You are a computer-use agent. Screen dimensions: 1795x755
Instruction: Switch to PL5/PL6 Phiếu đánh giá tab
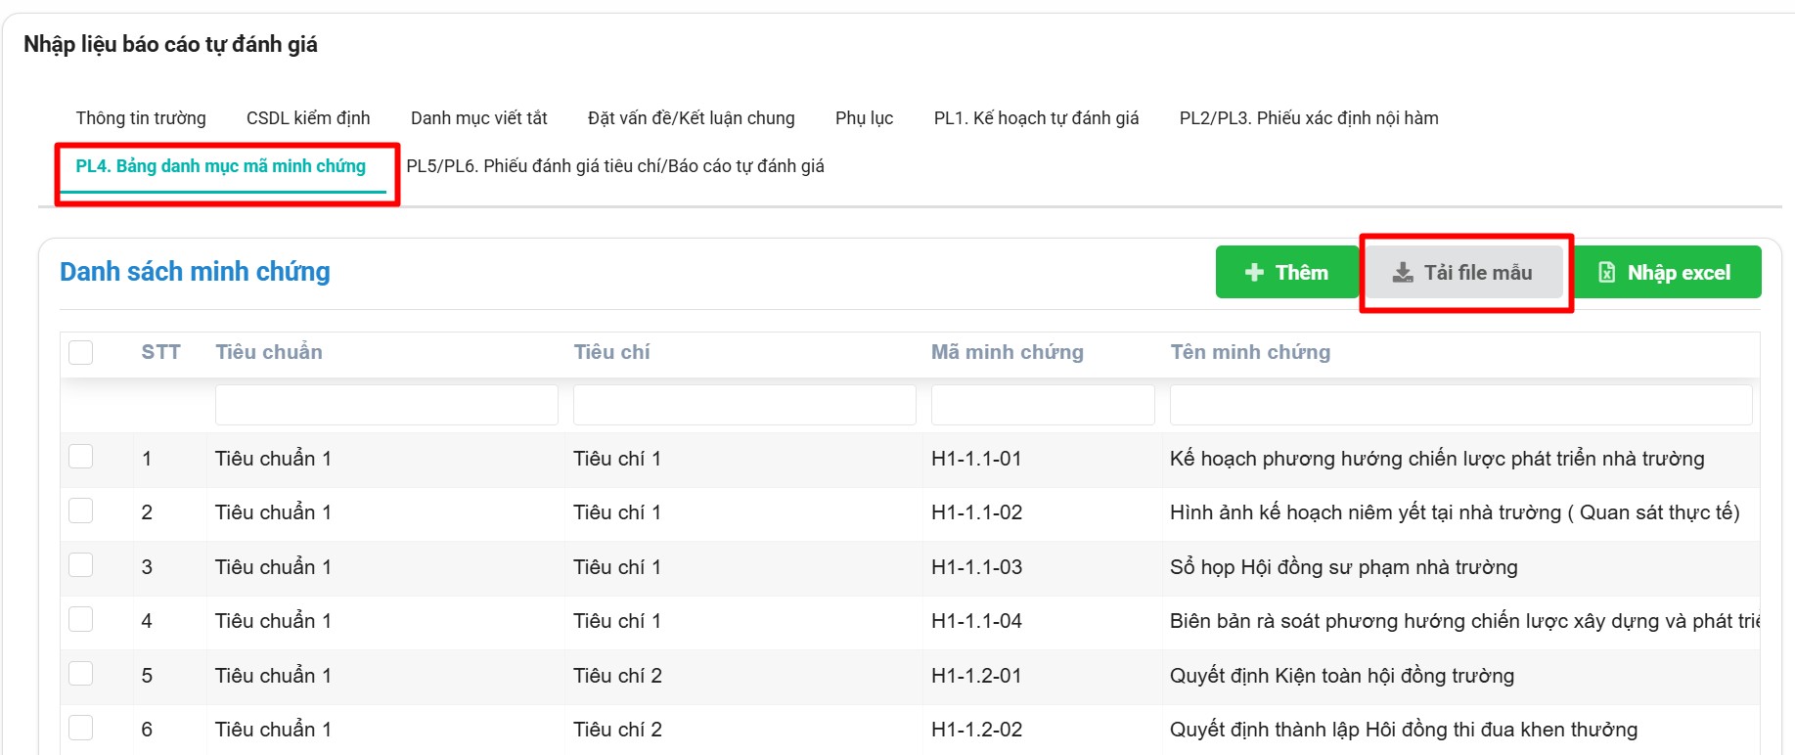point(615,166)
